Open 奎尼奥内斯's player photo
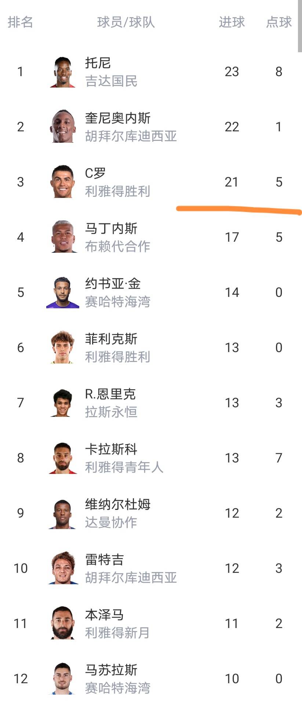This screenshot has height=702, width=302. point(63,127)
